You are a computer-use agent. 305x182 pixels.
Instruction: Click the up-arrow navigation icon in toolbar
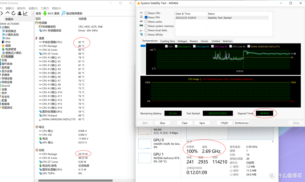point(8,13)
